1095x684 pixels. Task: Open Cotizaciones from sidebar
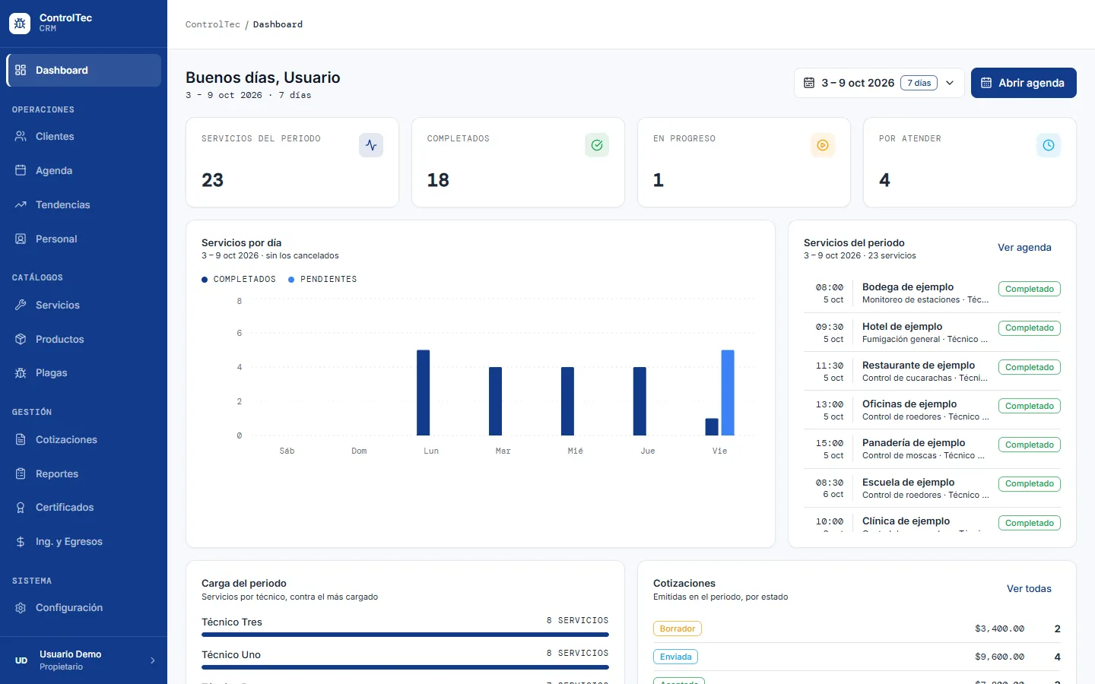coord(84,439)
